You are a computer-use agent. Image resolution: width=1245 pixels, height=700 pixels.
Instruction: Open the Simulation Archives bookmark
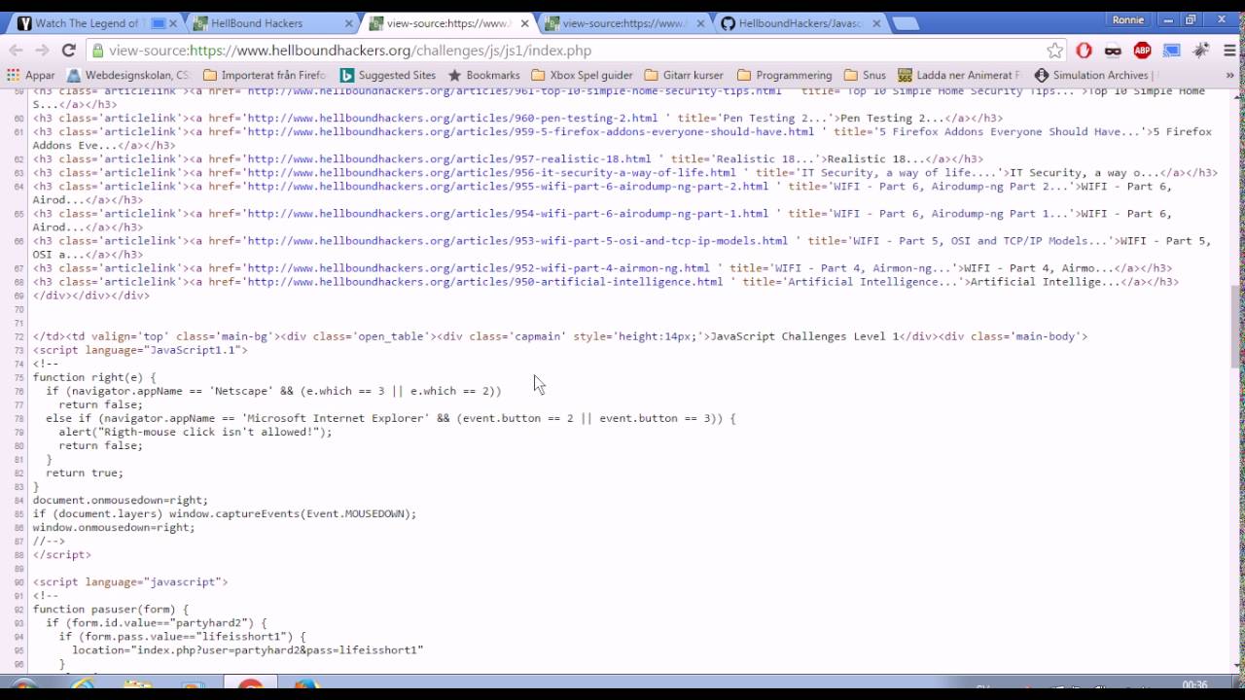(1093, 75)
